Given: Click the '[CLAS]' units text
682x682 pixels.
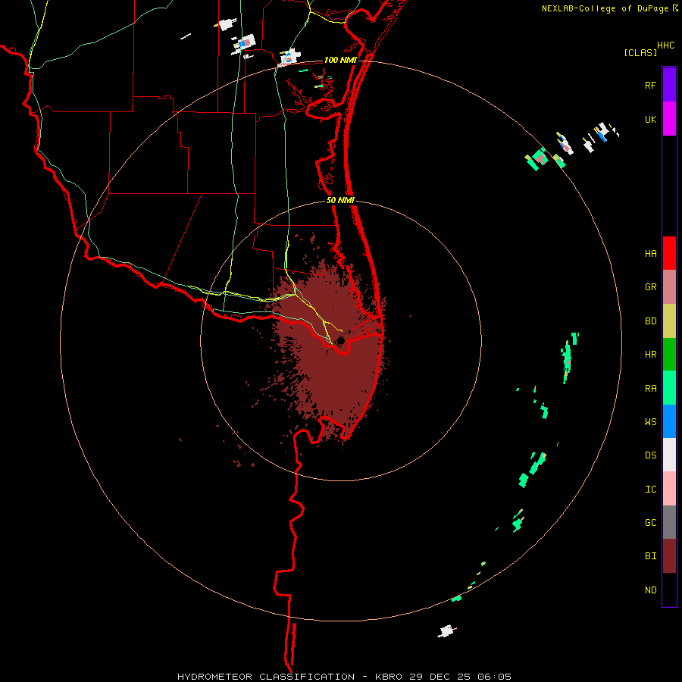Looking at the screenshot, I should [x=640, y=52].
